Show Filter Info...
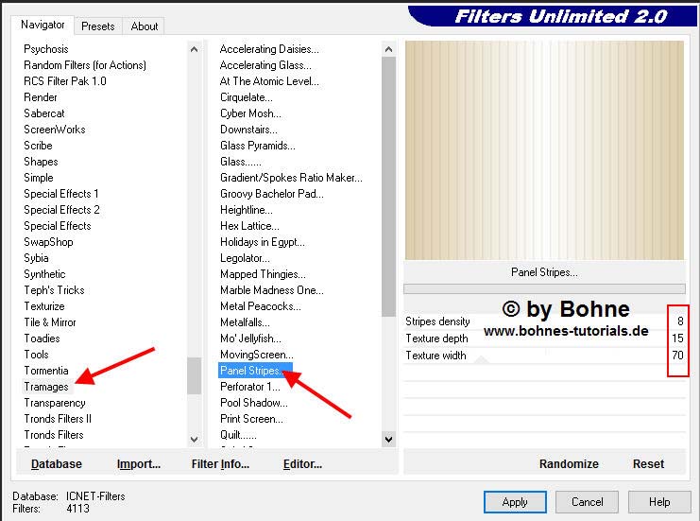Screen dimensions: 700x521 220,464
